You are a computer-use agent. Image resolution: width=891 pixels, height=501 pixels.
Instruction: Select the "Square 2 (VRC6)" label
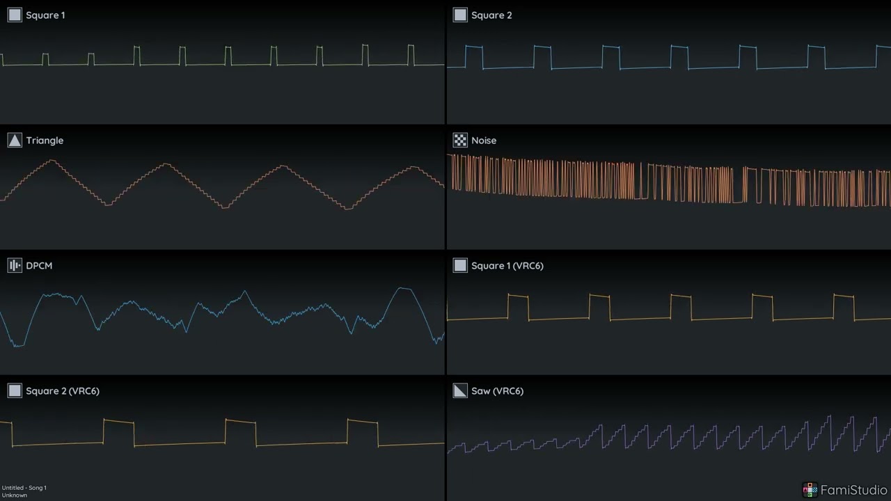[63, 391]
